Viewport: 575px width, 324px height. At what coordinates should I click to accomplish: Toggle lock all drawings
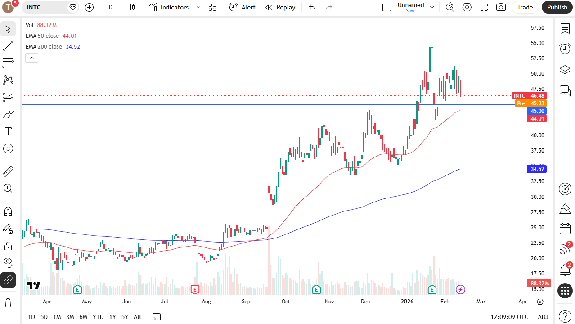click(x=8, y=246)
